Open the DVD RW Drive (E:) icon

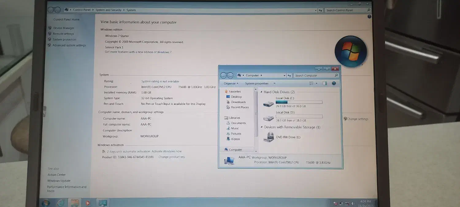(x=270, y=137)
